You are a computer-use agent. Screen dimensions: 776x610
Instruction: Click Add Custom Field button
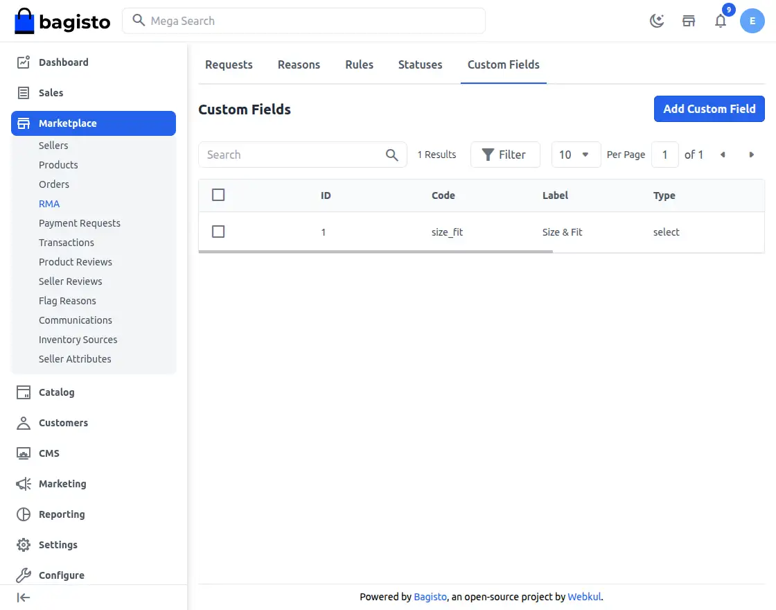tap(709, 109)
